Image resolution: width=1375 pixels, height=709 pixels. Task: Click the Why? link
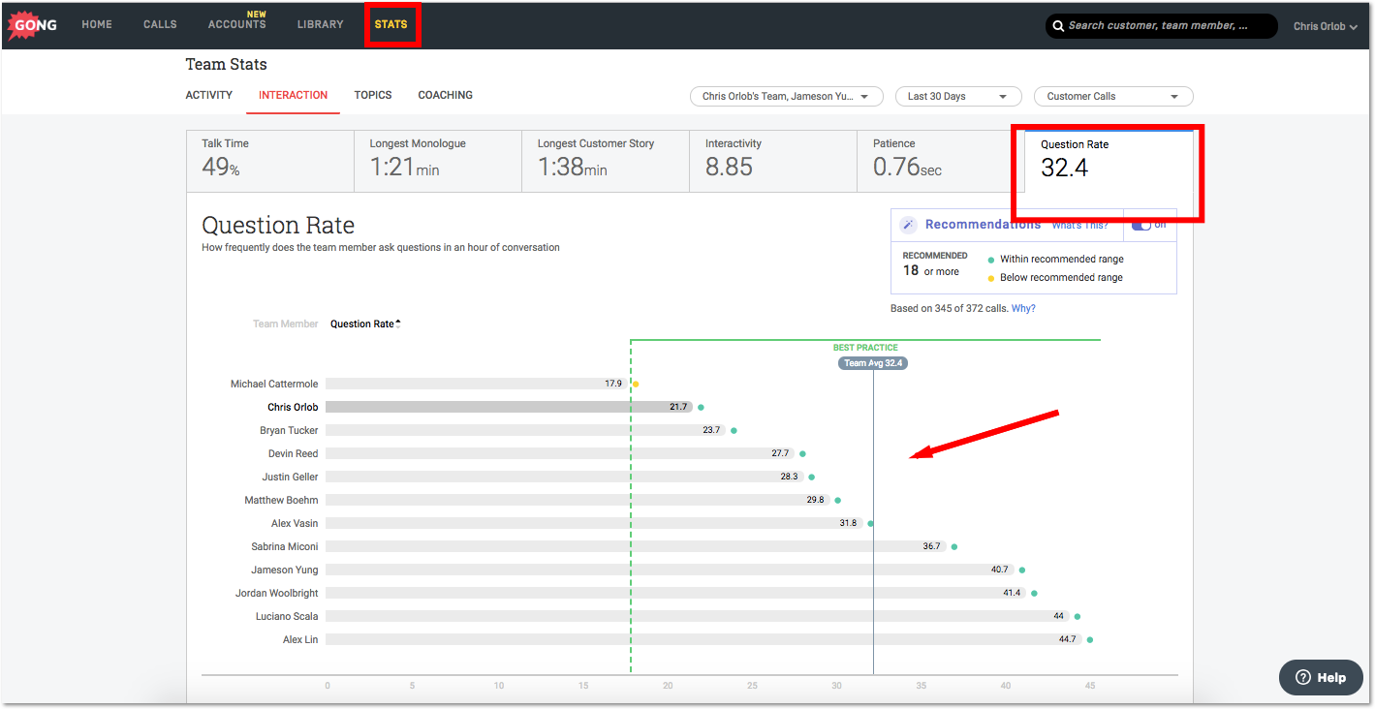[1023, 309]
